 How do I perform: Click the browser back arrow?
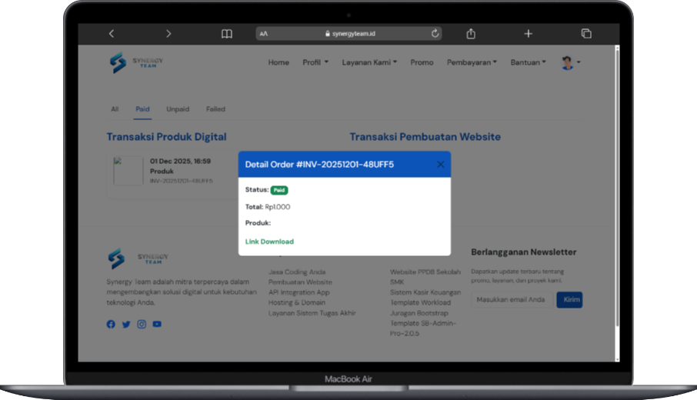pyautogui.click(x=112, y=34)
